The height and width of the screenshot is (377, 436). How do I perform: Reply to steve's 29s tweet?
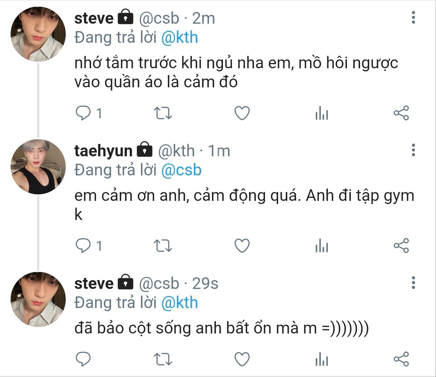pyautogui.click(x=83, y=359)
